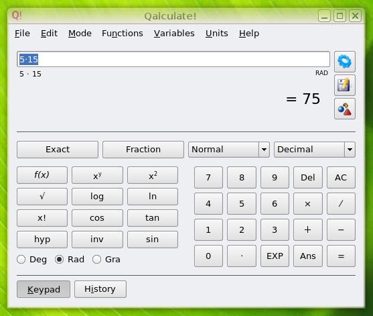Click the 6 key
The height and width of the screenshot is (316, 373).
275,204
